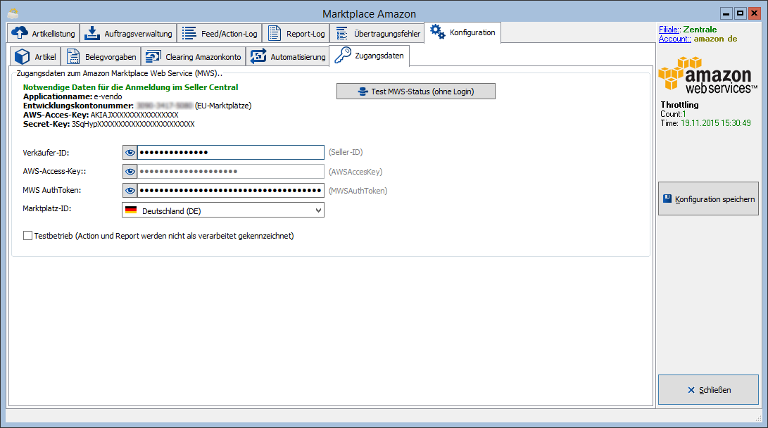Click the Auftragsverwaltung download icon
Image resolution: width=768 pixels, height=428 pixels.
(92, 33)
